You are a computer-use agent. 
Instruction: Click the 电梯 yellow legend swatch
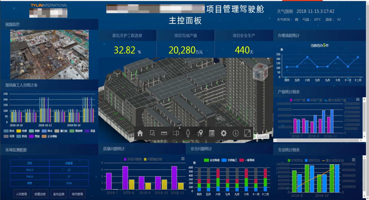19,131
